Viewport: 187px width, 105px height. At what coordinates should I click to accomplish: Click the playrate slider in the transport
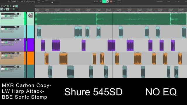coord(52,2)
